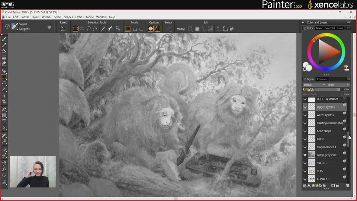
Task: Toggle visibility of the SKETCH layer
Action: [x=305, y=163]
